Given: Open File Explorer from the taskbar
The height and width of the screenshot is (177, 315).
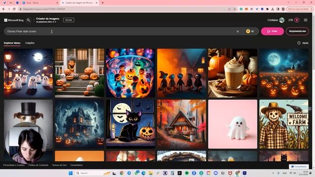Looking at the screenshot, I should [x=151, y=173].
